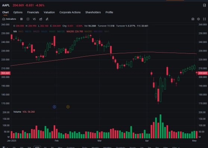Screen dimensions: 208x148
Task: Open the Profile tab
Action: (109, 12)
